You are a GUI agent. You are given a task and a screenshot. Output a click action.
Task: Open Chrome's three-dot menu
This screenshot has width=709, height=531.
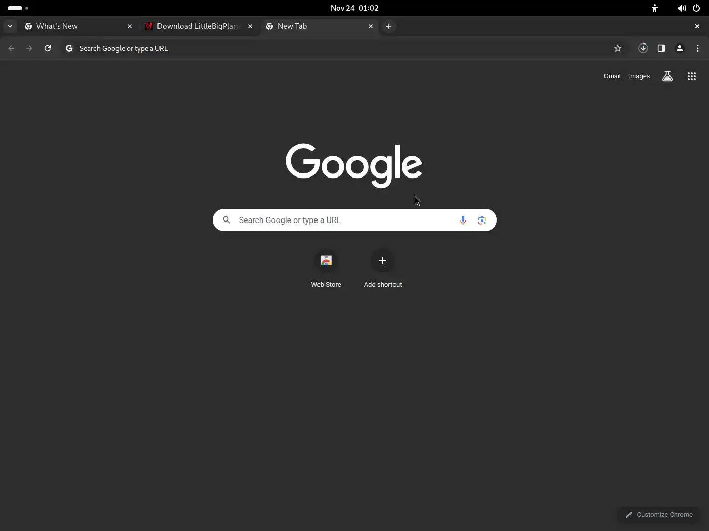coord(698,48)
